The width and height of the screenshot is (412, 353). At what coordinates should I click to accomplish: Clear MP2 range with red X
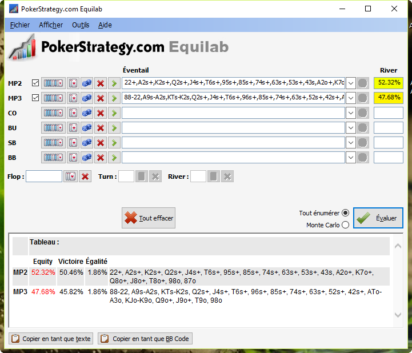click(101, 83)
